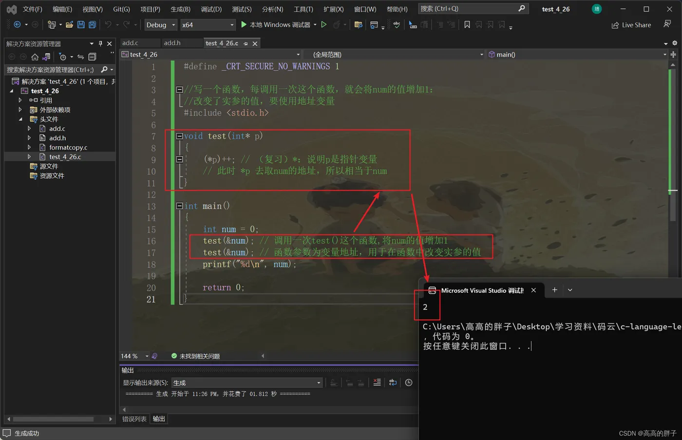This screenshot has width=682, height=440.
Task: Collapse the main function fold marker
Action: (179, 206)
